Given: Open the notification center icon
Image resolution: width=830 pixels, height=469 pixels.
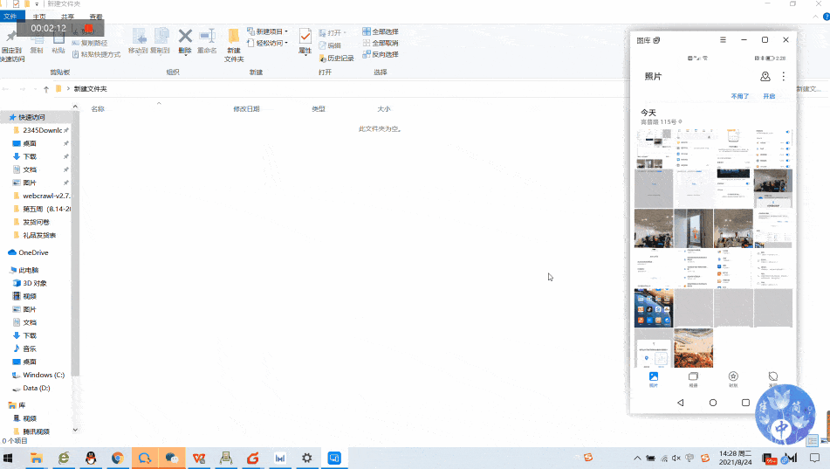Looking at the screenshot, I should tap(814, 458).
